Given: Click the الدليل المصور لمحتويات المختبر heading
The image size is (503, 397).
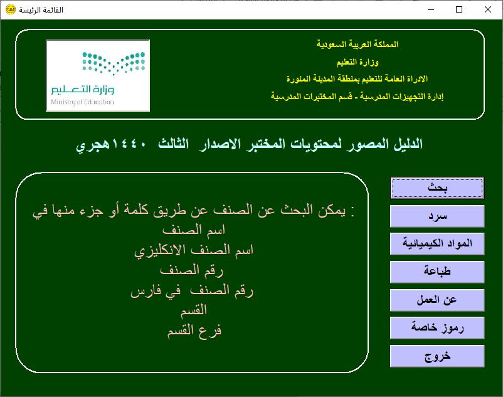Looking at the screenshot, I should (x=250, y=144).
